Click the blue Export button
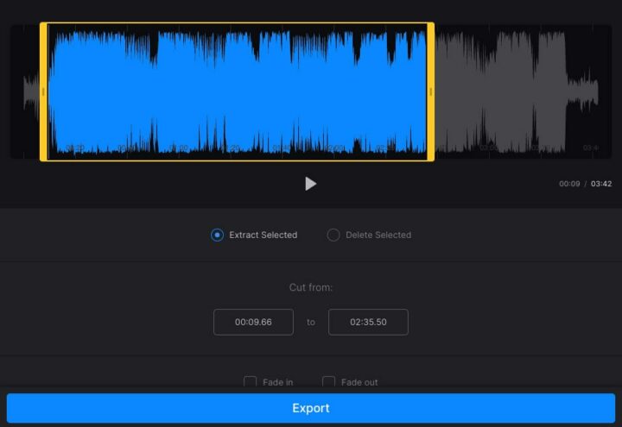Viewport: 622px width, 427px height. [311, 408]
